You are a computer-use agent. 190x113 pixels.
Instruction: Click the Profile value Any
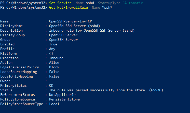tap(52, 49)
